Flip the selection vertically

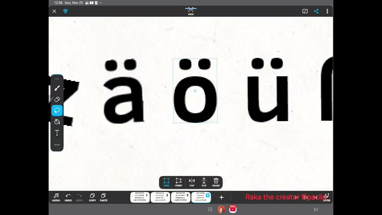[x=204, y=182]
